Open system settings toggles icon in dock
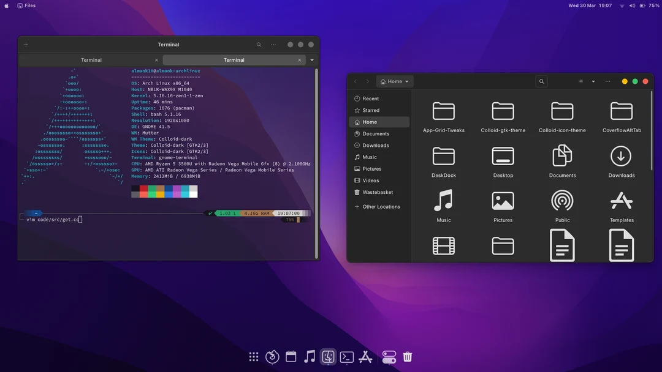Viewport: 662px width, 372px height. click(389, 356)
